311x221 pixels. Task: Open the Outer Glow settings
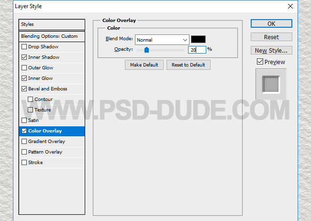pyautogui.click(x=41, y=68)
